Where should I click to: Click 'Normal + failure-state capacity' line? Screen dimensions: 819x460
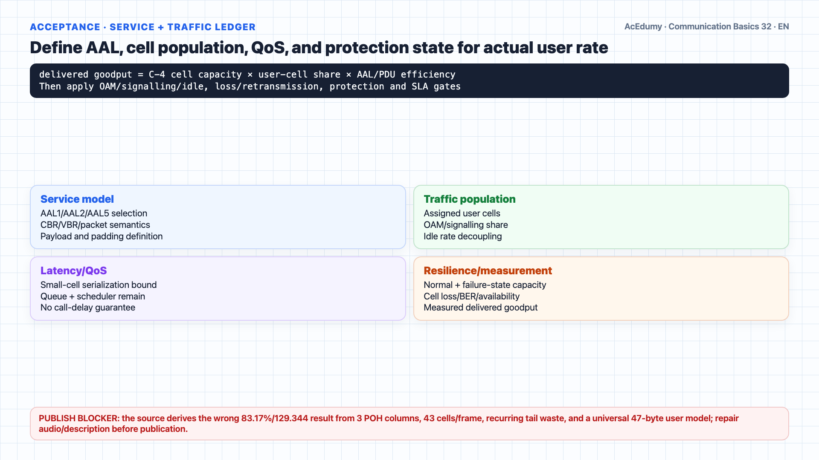click(485, 285)
